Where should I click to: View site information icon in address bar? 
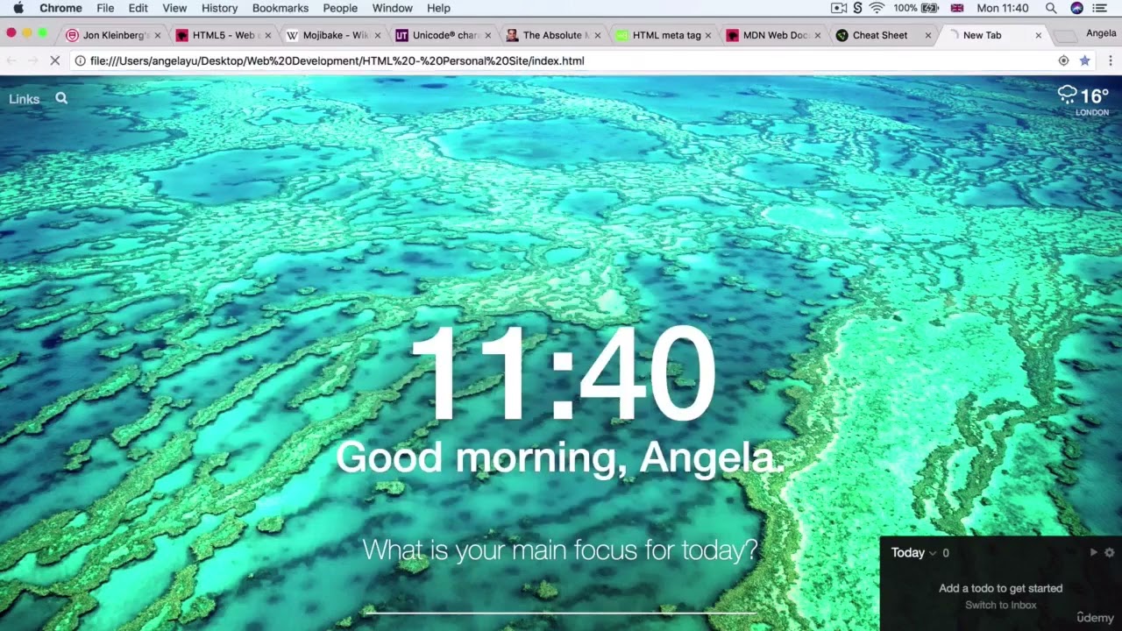coord(80,60)
